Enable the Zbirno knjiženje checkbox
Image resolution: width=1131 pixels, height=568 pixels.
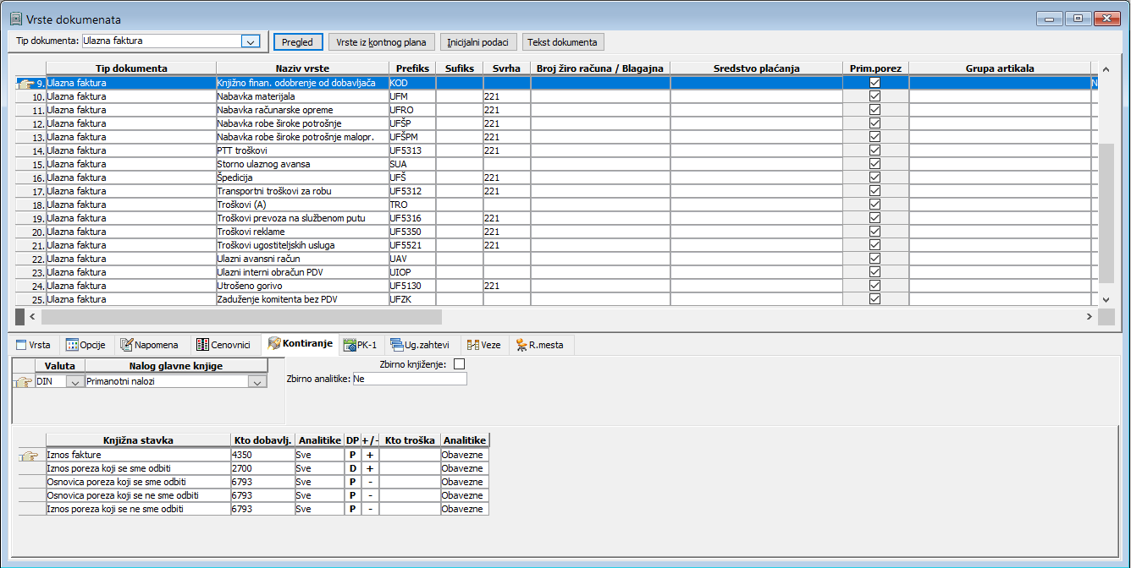(460, 364)
